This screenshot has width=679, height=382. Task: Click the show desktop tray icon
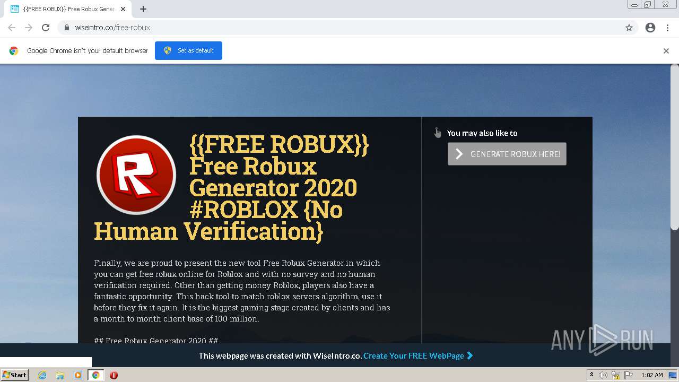click(x=673, y=375)
